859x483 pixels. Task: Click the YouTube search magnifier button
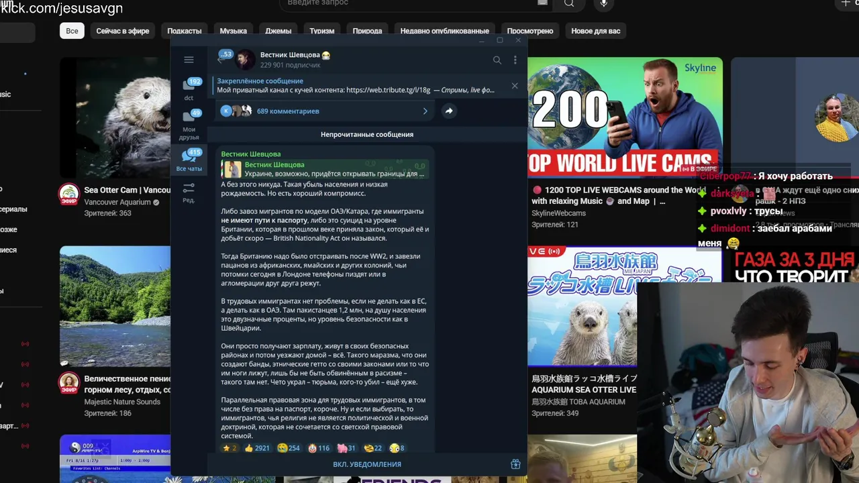click(569, 3)
